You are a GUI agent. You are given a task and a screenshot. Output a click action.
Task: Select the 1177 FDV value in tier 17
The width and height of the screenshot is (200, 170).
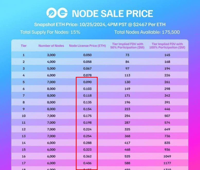pyautogui.click(x=167, y=163)
